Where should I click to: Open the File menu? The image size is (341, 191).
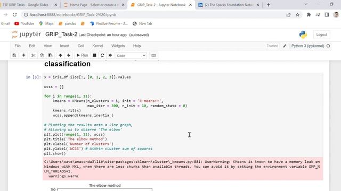tap(18, 46)
